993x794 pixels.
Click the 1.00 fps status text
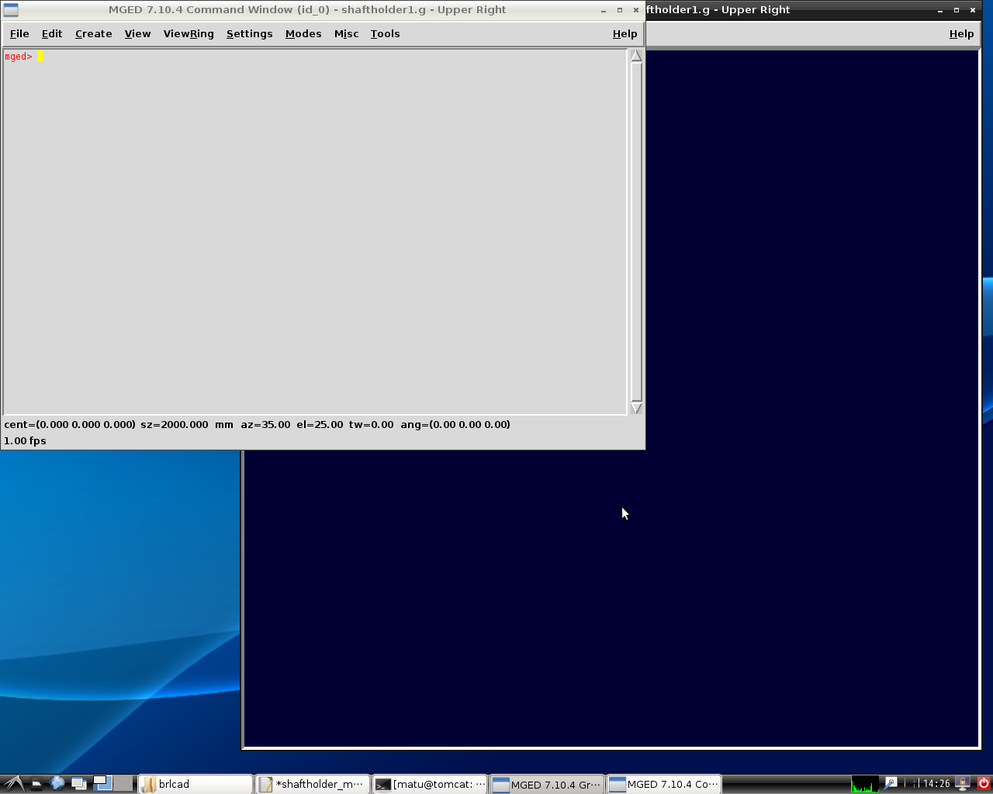click(x=25, y=440)
